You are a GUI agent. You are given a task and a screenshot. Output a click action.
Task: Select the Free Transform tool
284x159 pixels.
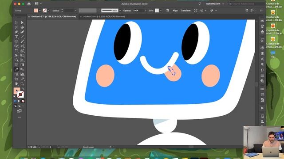coord(22,55)
